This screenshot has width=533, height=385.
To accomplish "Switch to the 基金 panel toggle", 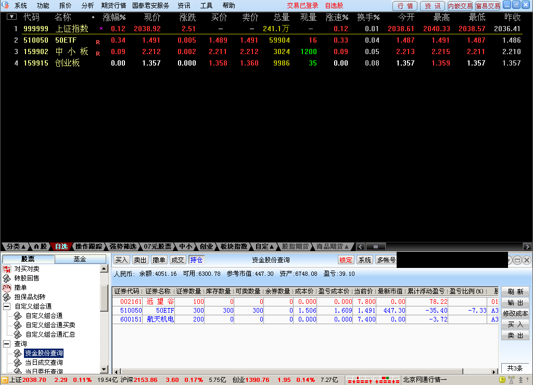I will pyautogui.click(x=80, y=259).
